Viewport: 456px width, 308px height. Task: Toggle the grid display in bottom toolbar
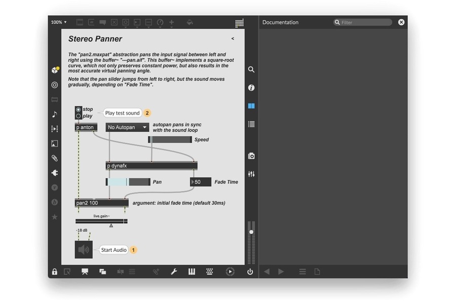pos(132,272)
